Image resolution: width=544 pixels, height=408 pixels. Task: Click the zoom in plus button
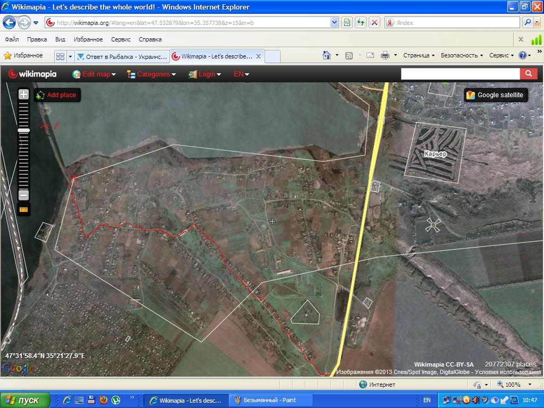pos(23,95)
